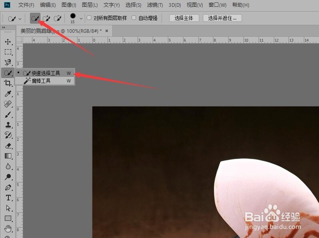
Task: Select the Dodge tool
Action: coord(8,177)
